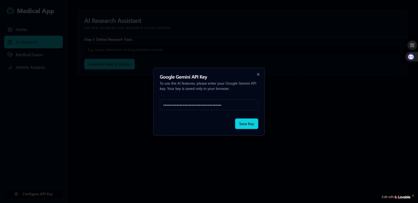The width and height of the screenshot is (418, 203).
Task: Click the gear icon beside Configure API Key
Action: pos(16,194)
